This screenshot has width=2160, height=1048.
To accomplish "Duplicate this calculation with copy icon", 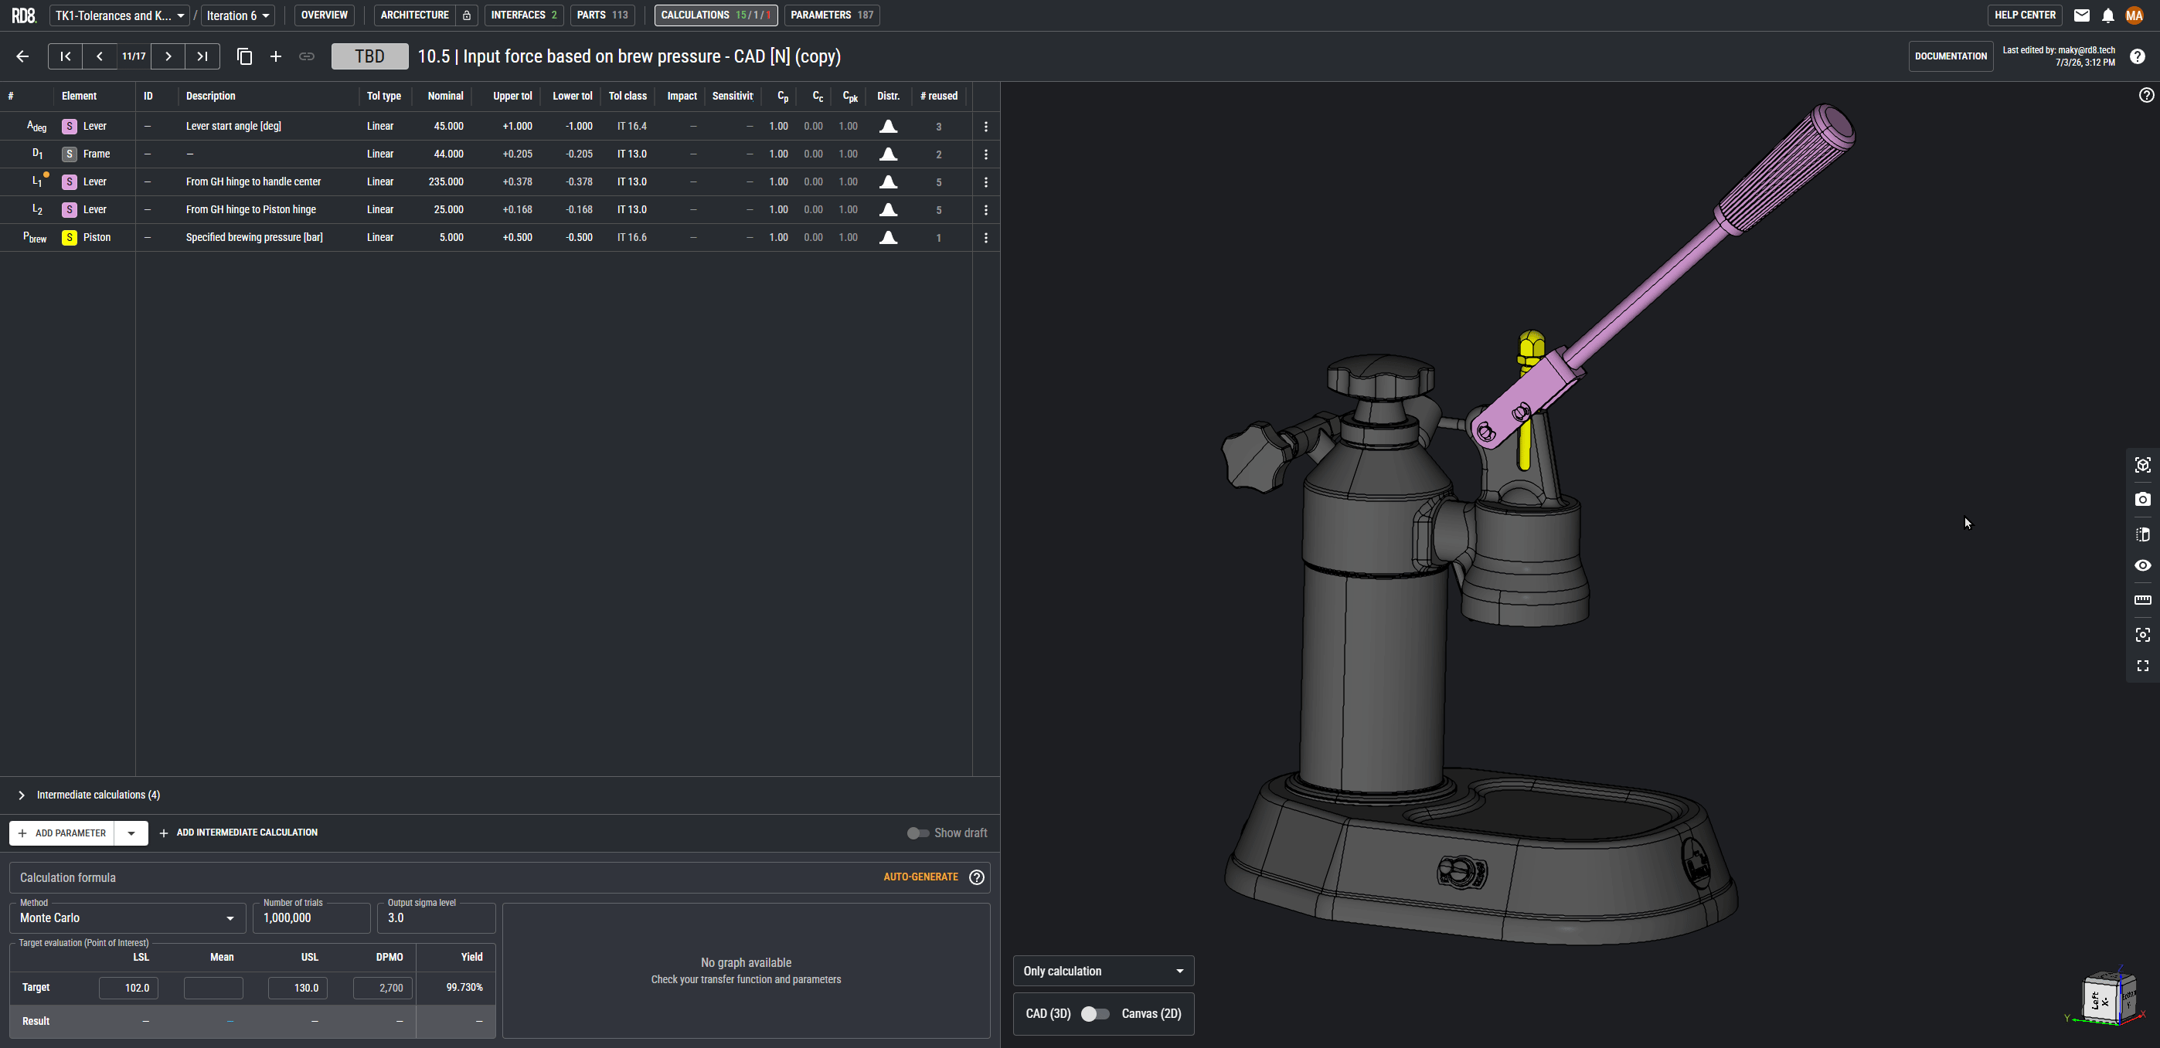I will (245, 56).
